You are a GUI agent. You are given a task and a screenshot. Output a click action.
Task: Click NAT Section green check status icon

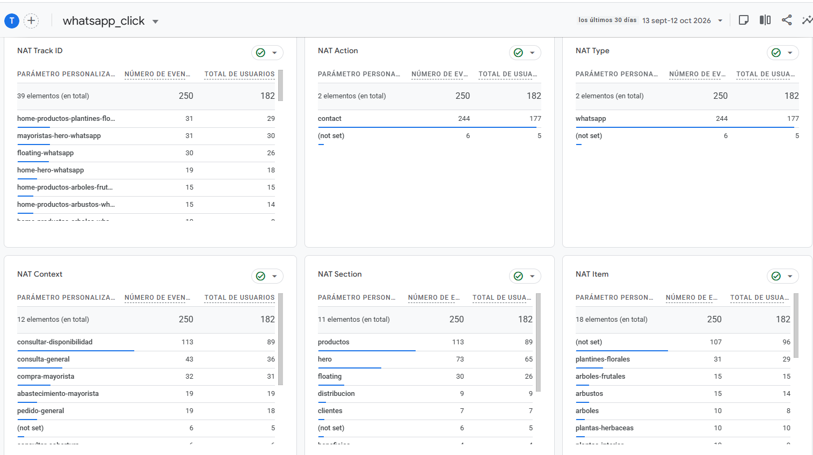(518, 276)
